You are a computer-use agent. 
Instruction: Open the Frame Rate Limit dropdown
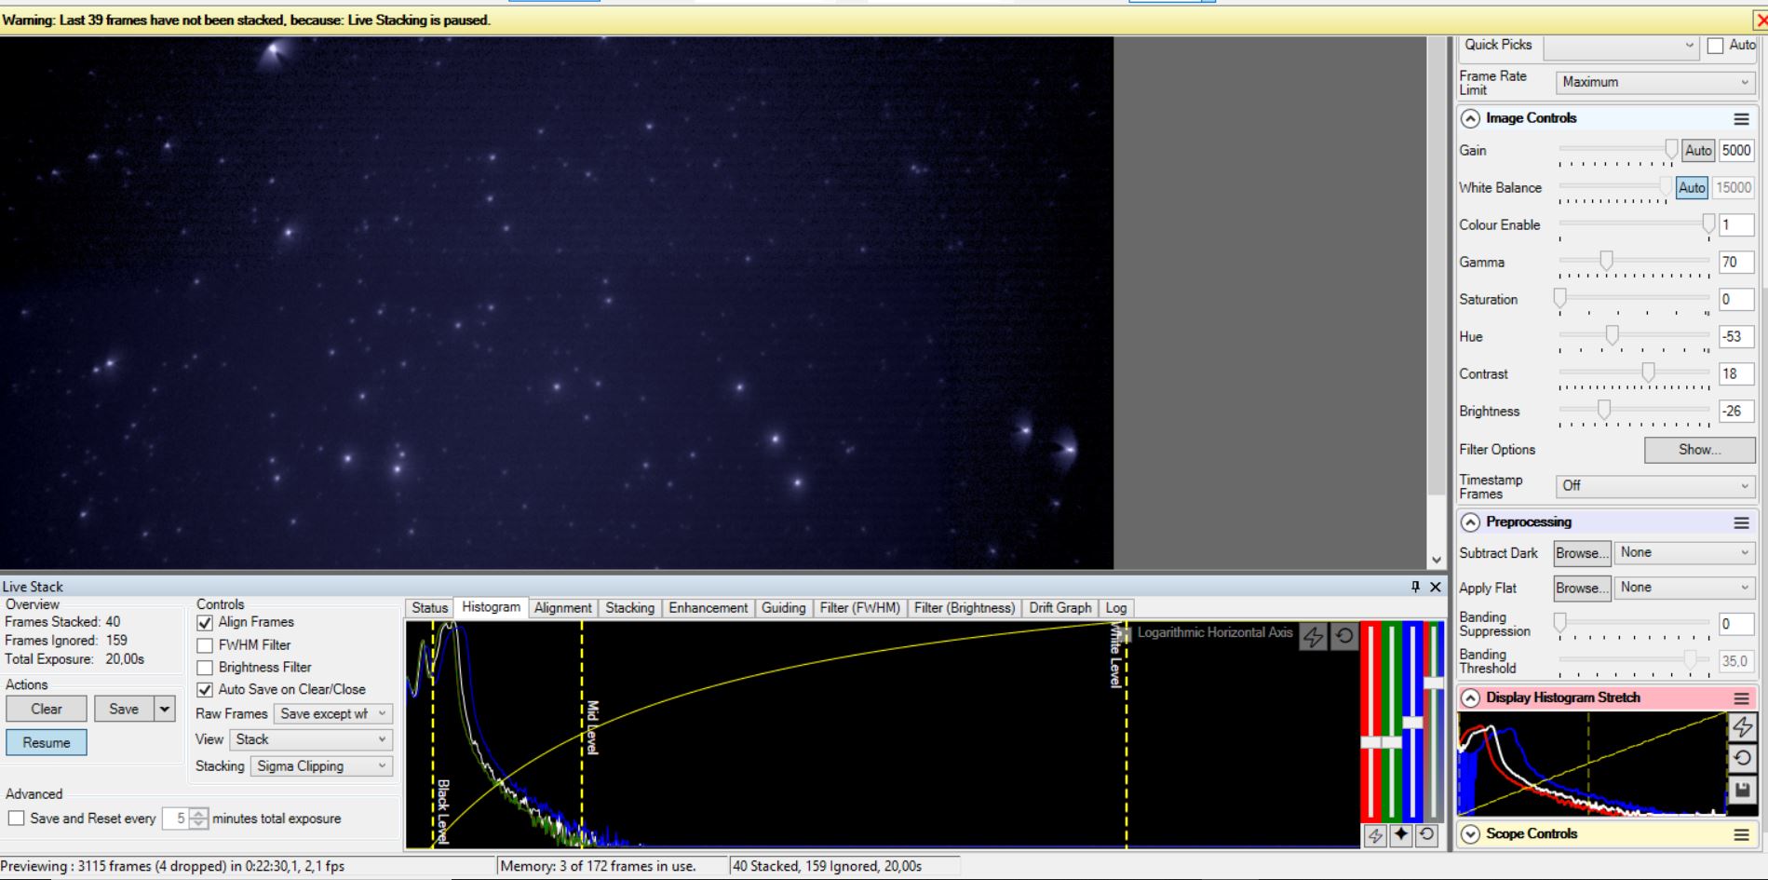click(x=1654, y=82)
